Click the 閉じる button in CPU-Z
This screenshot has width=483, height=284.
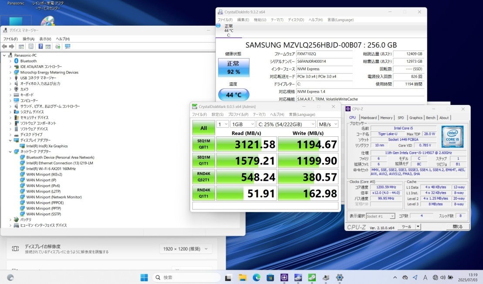(x=457, y=227)
